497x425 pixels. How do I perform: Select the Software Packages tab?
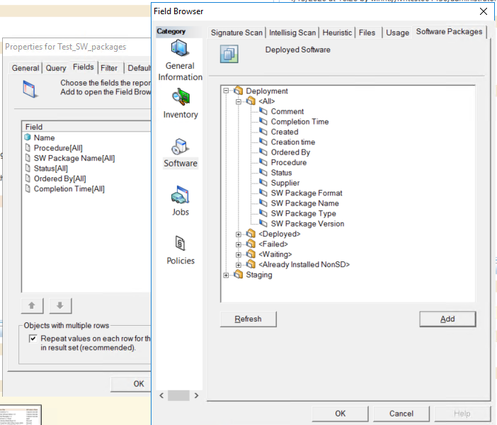(449, 32)
